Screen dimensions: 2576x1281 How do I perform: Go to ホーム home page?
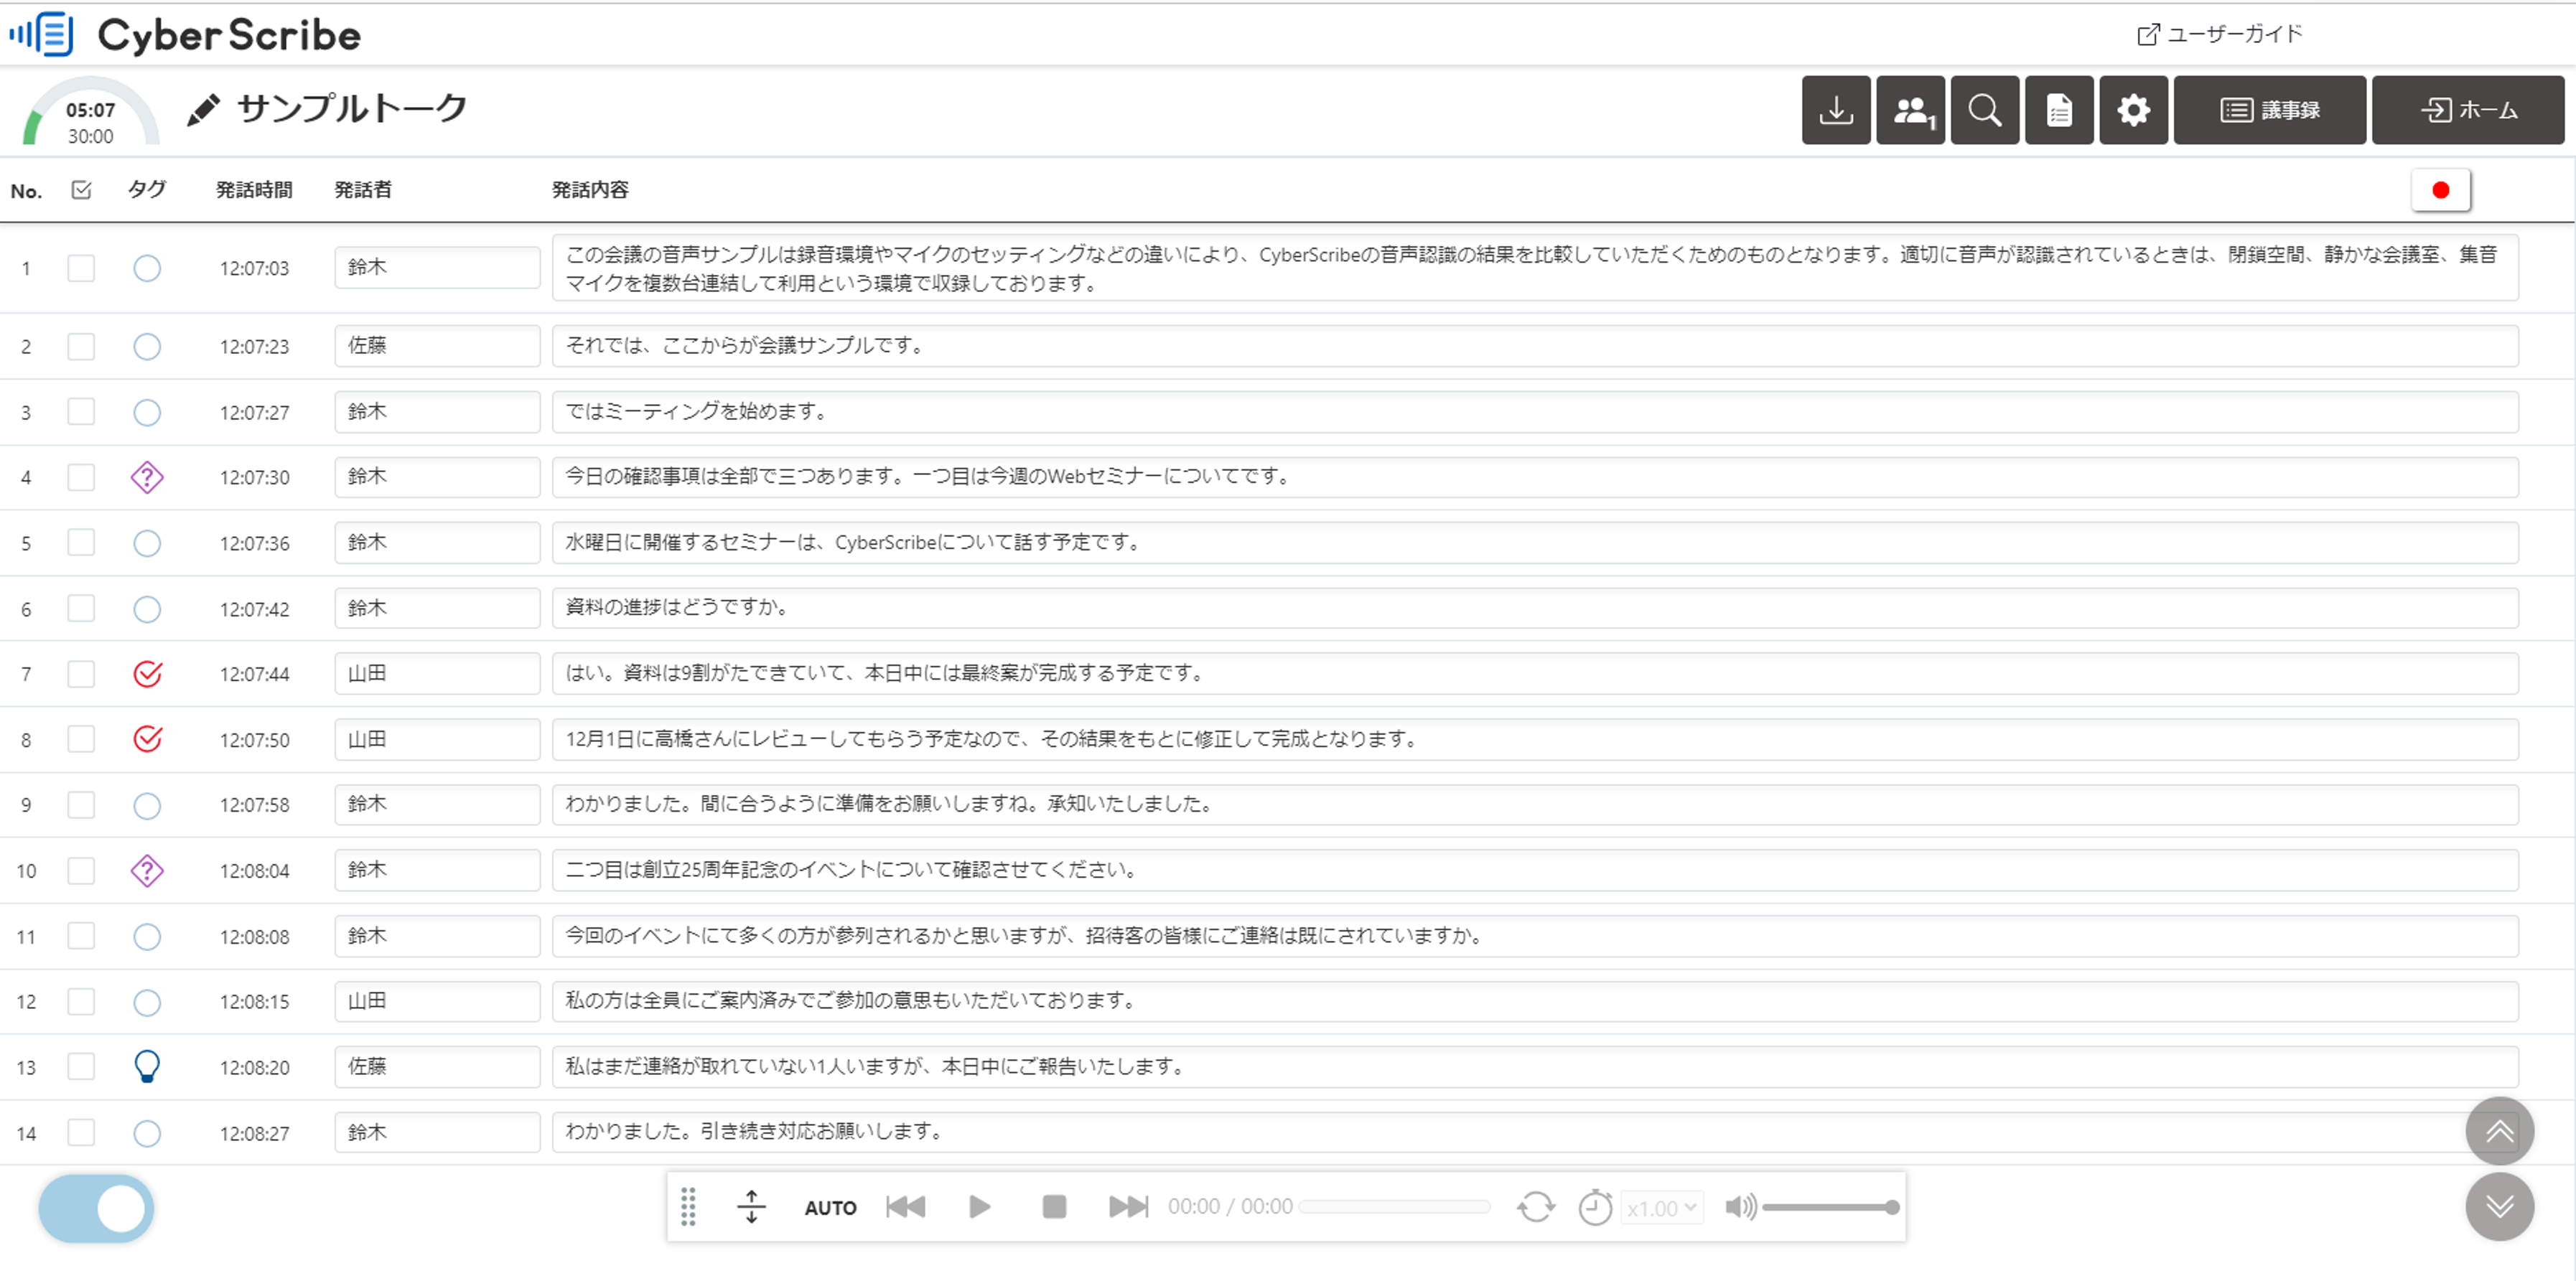2467,110
